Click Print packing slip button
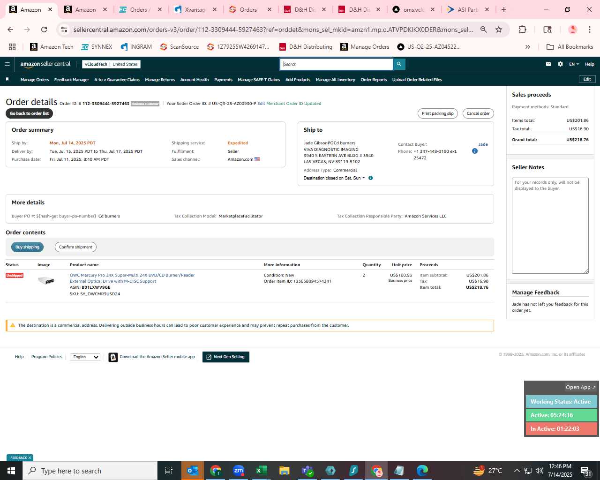 (437, 113)
